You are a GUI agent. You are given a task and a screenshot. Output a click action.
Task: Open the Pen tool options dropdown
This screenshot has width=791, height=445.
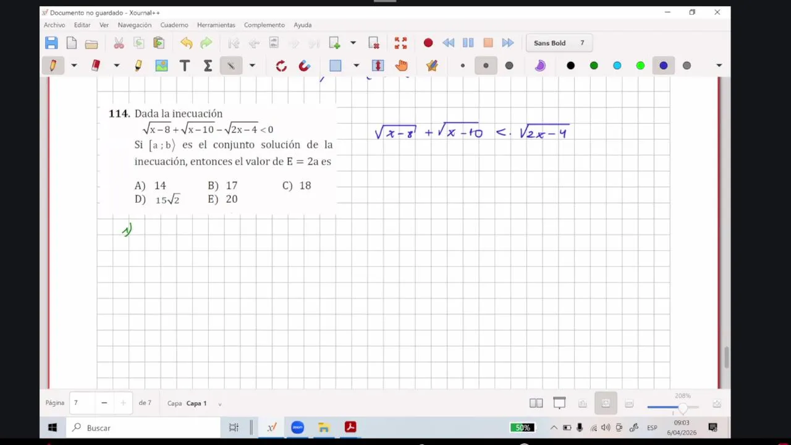click(74, 66)
